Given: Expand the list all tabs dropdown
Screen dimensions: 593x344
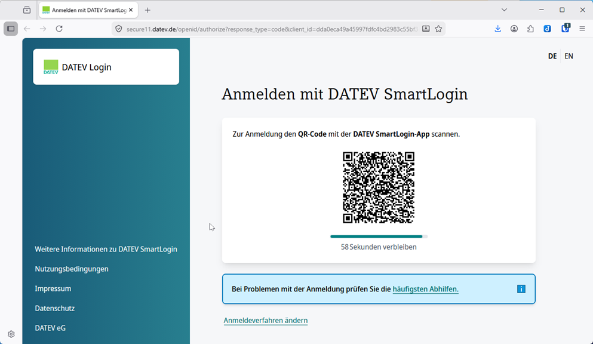Looking at the screenshot, I should pyautogui.click(x=504, y=10).
